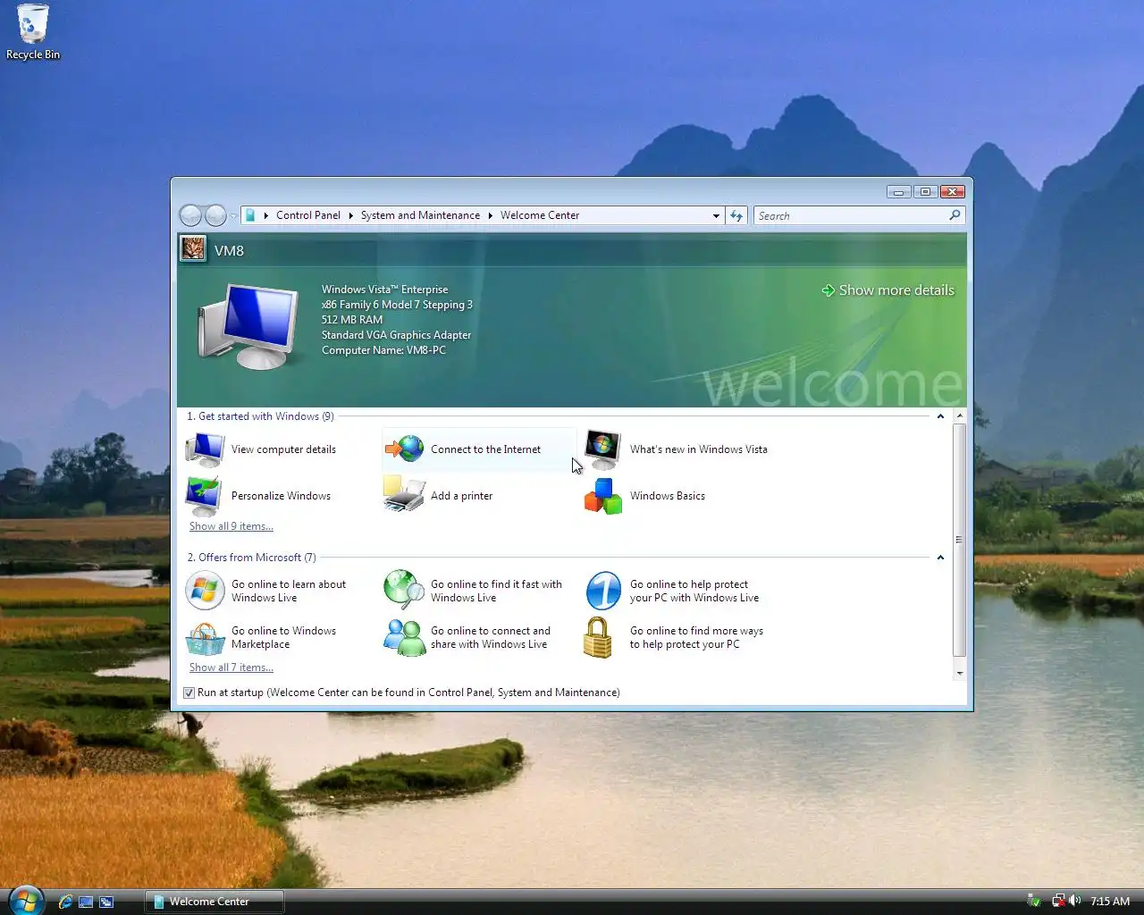Click the Windows Basics colored cubes icon
Screen dimensions: 1144x915
click(603, 496)
